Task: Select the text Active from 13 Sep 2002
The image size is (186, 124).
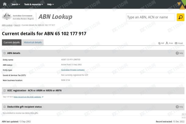Action: pos(71,65)
